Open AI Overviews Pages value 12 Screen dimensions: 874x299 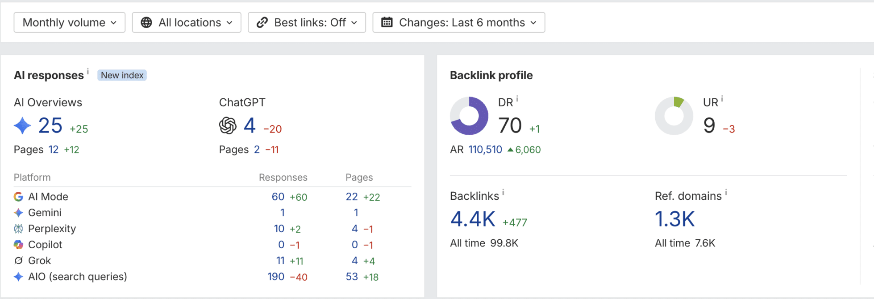[x=54, y=149]
